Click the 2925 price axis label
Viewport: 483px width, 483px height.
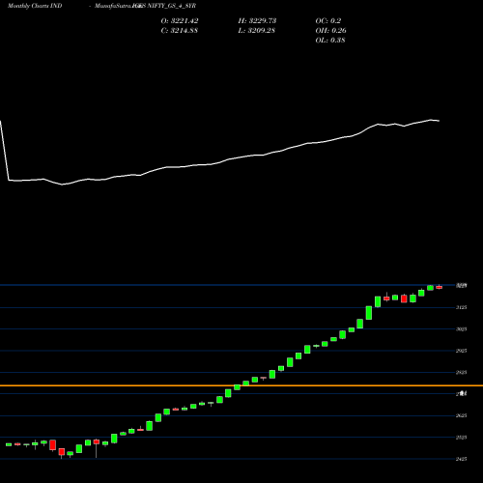(462, 351)
